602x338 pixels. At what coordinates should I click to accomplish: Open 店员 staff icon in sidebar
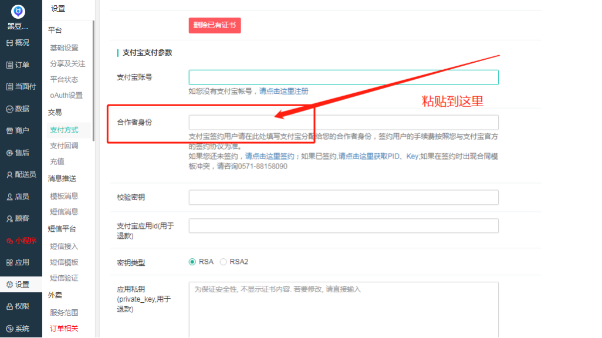[9, 197]
